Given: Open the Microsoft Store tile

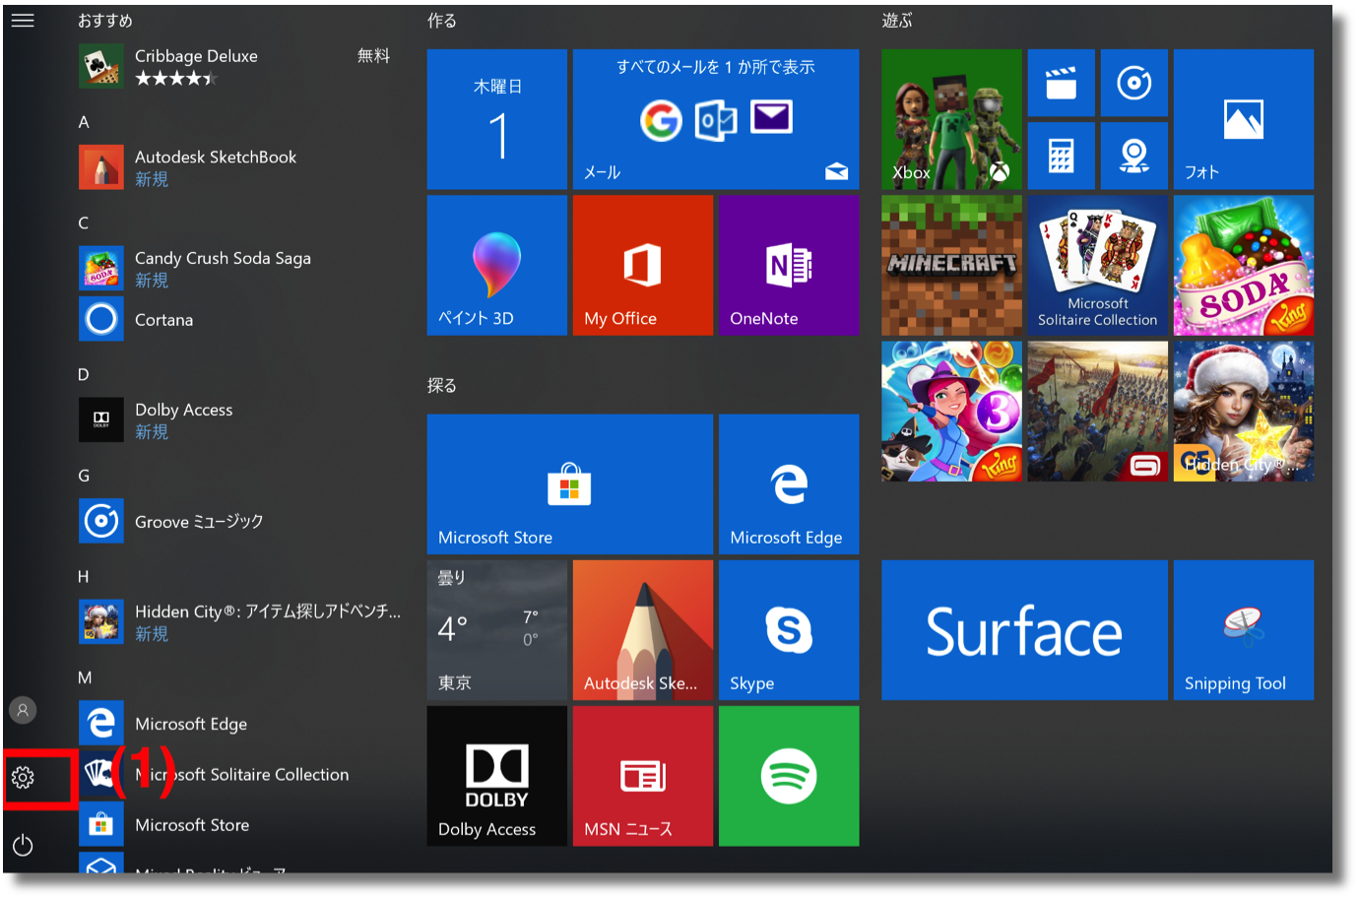Looking at the screenshot, I should coord(570,484).
